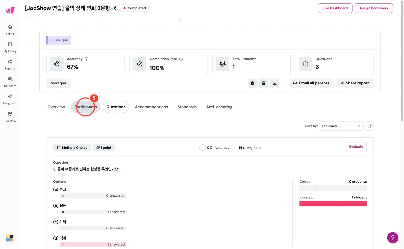Click the user avatar in the sidebar
Screen dimensions: 404x249
click(x=11, y=238)
